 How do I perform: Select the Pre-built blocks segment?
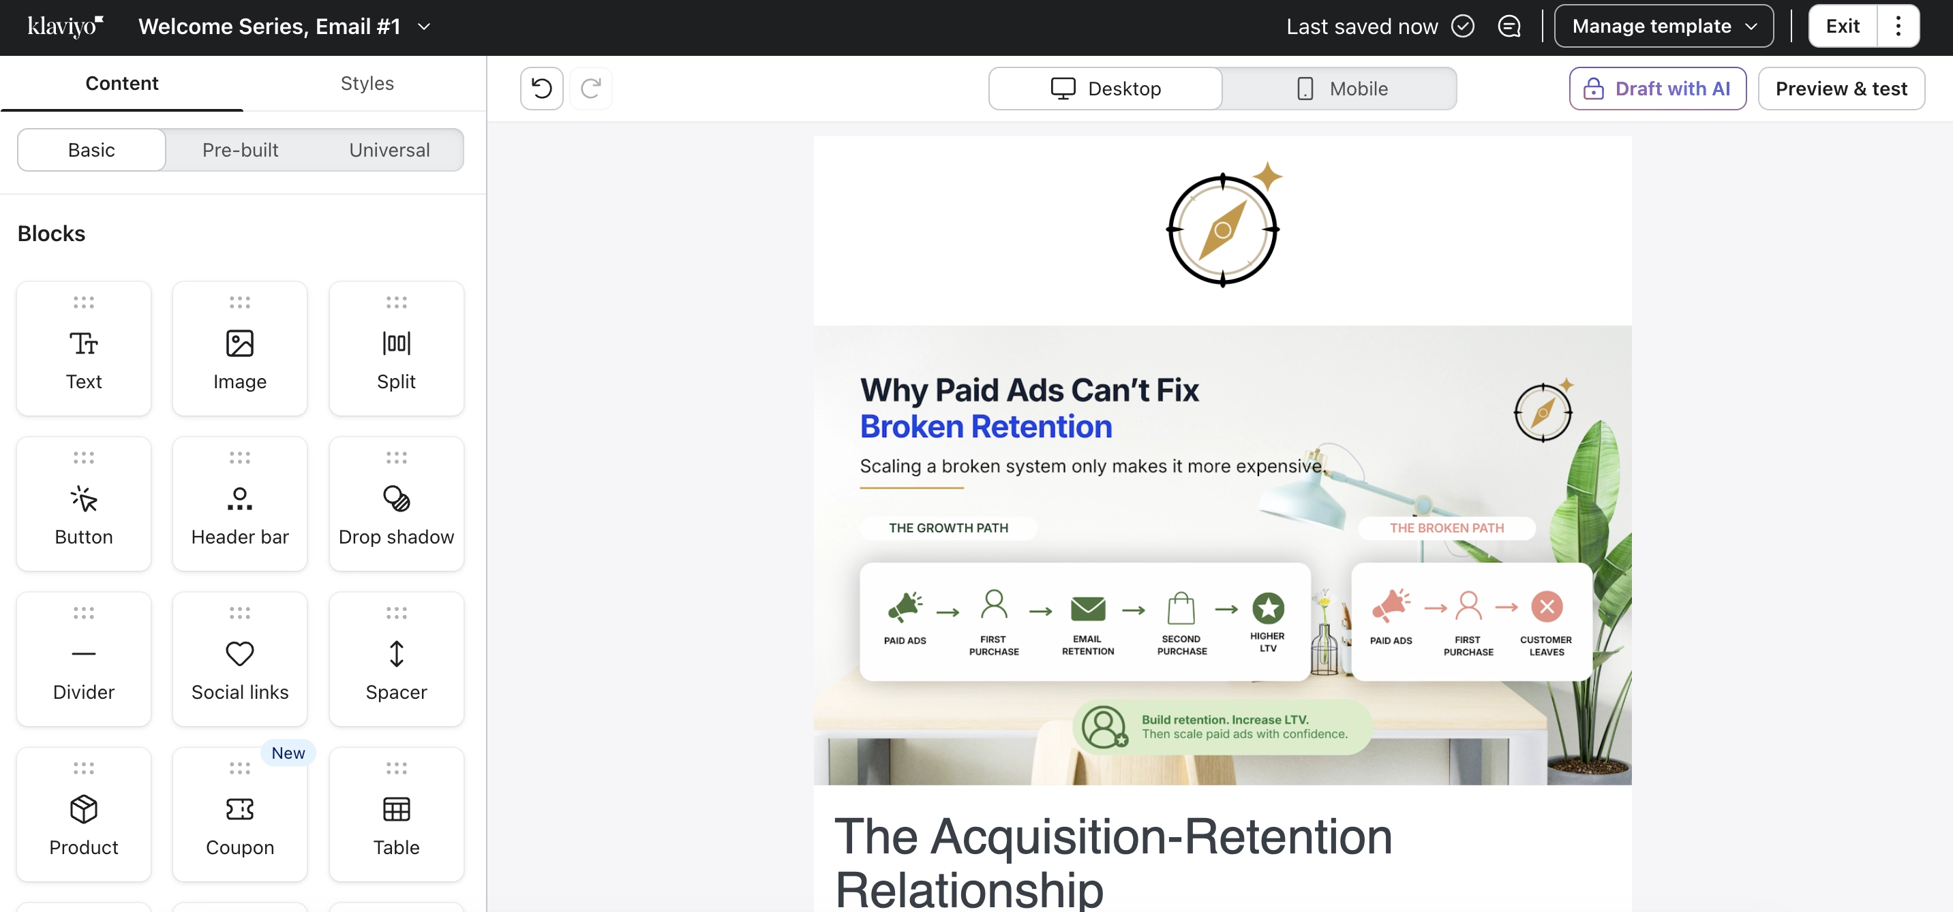click(x=241, y=150)
